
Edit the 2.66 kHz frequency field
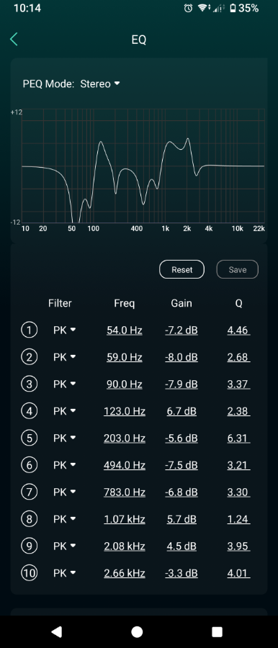pos(125,573)
